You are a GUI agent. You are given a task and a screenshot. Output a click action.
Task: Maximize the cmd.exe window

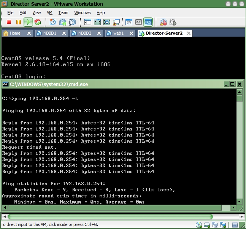[232, 84]
